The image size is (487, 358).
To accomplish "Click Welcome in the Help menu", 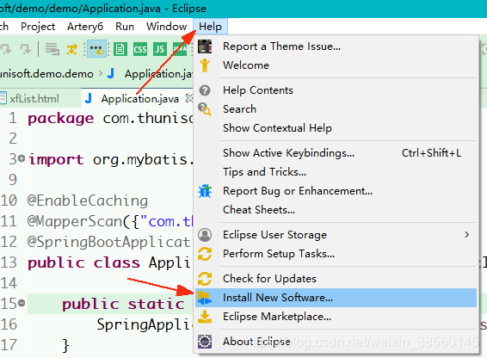I will click(x=336, y=65).
